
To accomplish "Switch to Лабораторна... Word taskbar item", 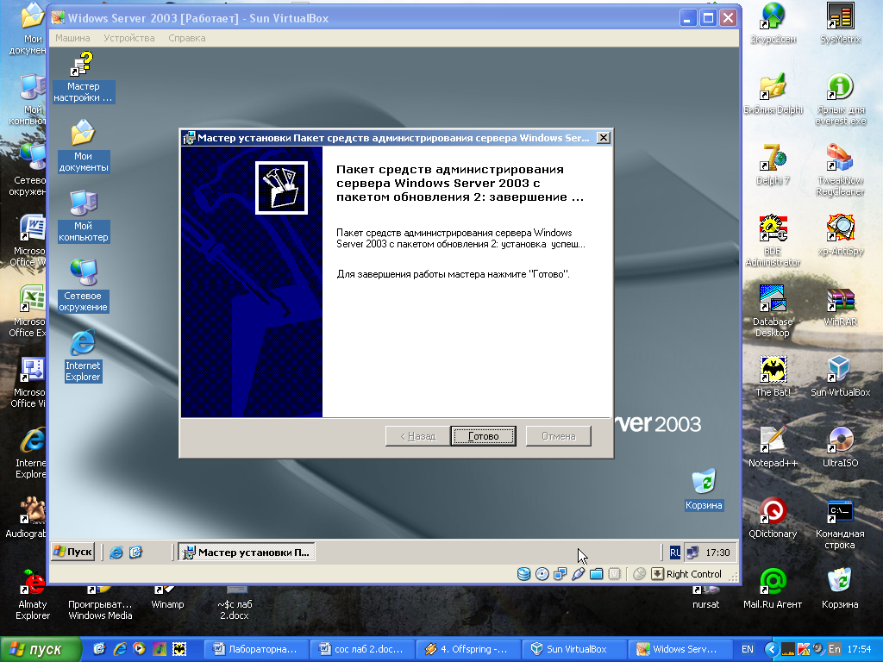I will (x=255, y=649).
